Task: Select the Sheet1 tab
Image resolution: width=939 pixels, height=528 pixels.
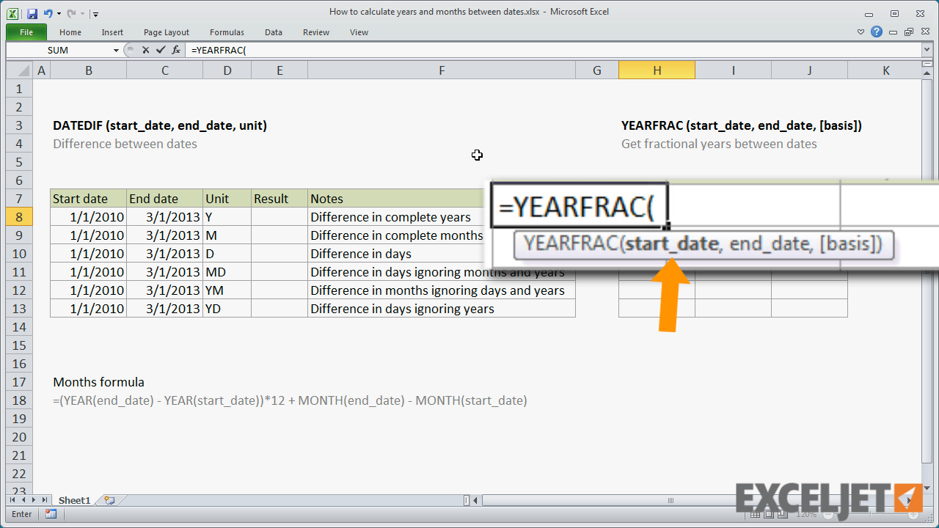Action: click(x=73, y=500)
